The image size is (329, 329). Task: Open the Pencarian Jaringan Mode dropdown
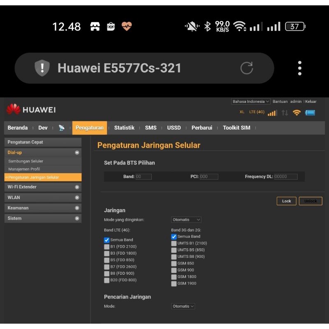(183, 306)
